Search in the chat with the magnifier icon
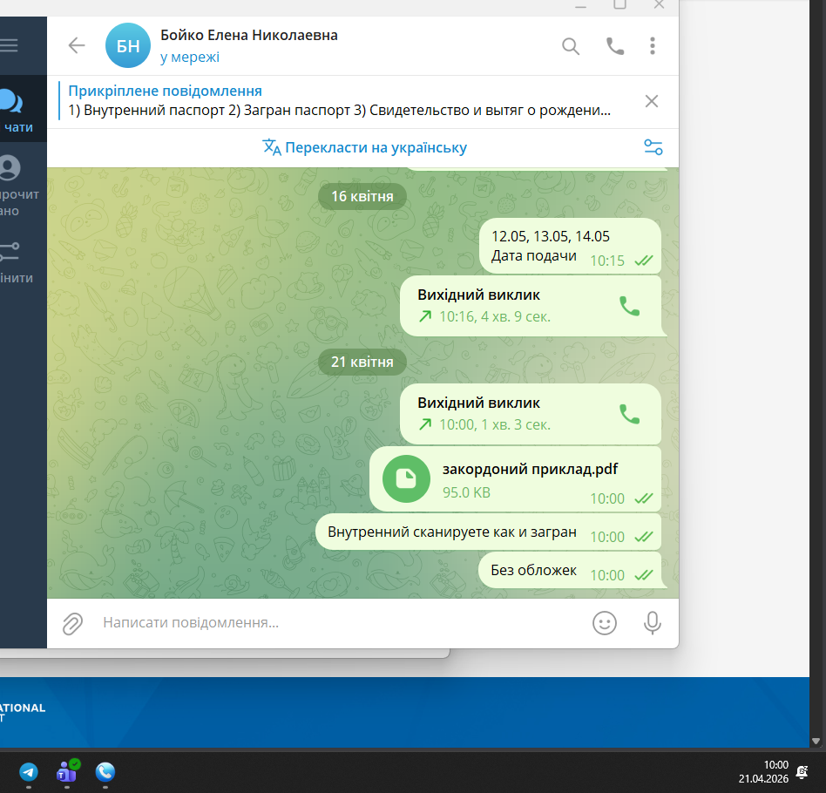This screenshot has height=793, width=826. click(x=571, y=46)
